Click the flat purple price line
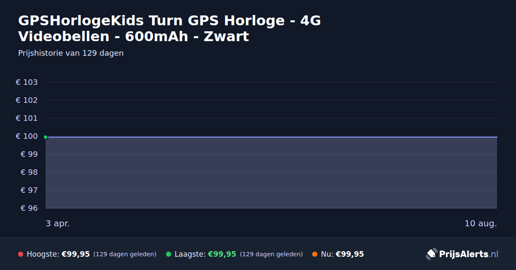This screenshot has height=270, width=516. 271,137
